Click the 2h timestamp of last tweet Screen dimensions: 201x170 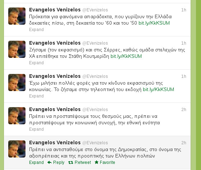tap(184, 143)
